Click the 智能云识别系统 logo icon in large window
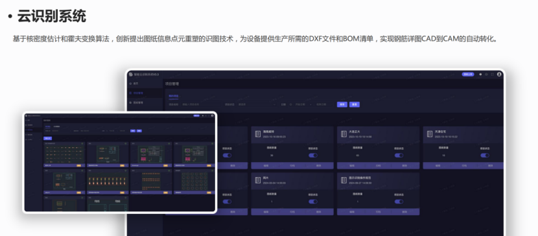This screenshot has width=538, height=236. click(x=131, y=75)
